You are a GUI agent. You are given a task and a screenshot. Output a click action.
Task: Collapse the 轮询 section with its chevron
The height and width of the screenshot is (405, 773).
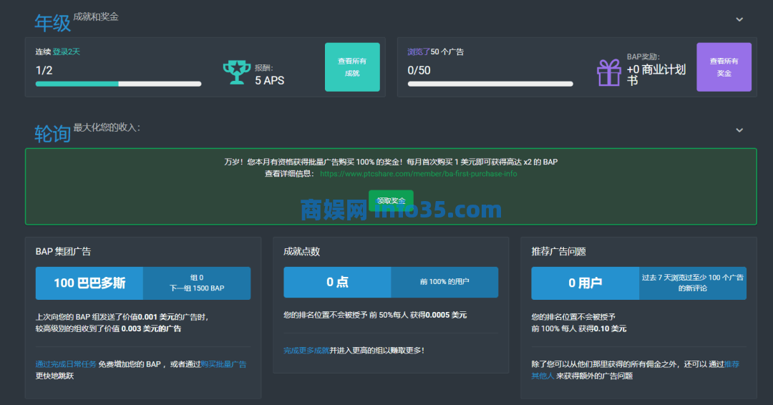coord(739,130)
